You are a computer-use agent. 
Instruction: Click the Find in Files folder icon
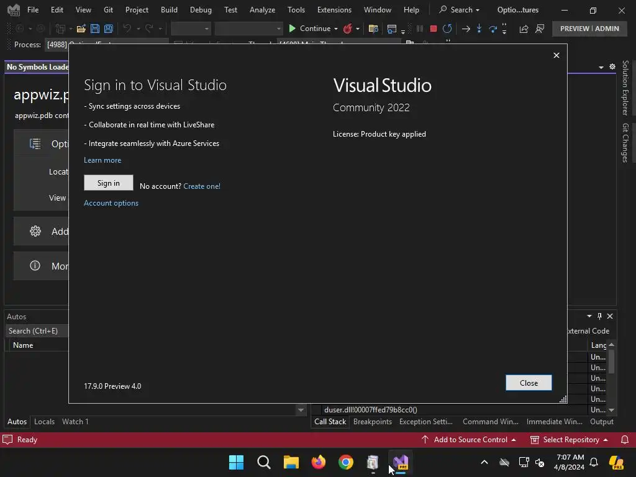coord(373,29)
